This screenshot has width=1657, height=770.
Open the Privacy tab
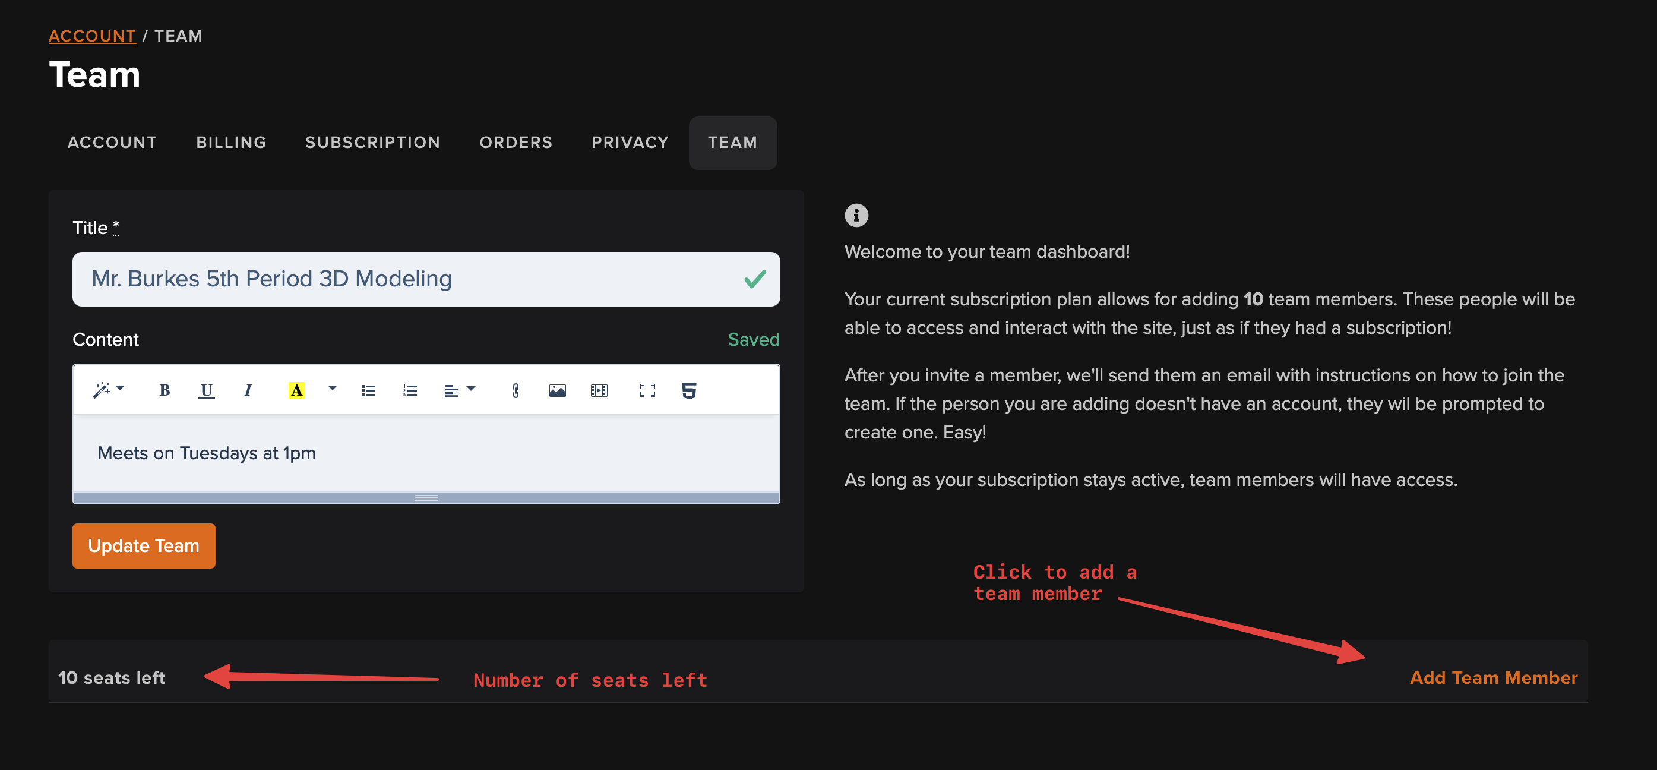pyautogui.click(x=630, y=142)
